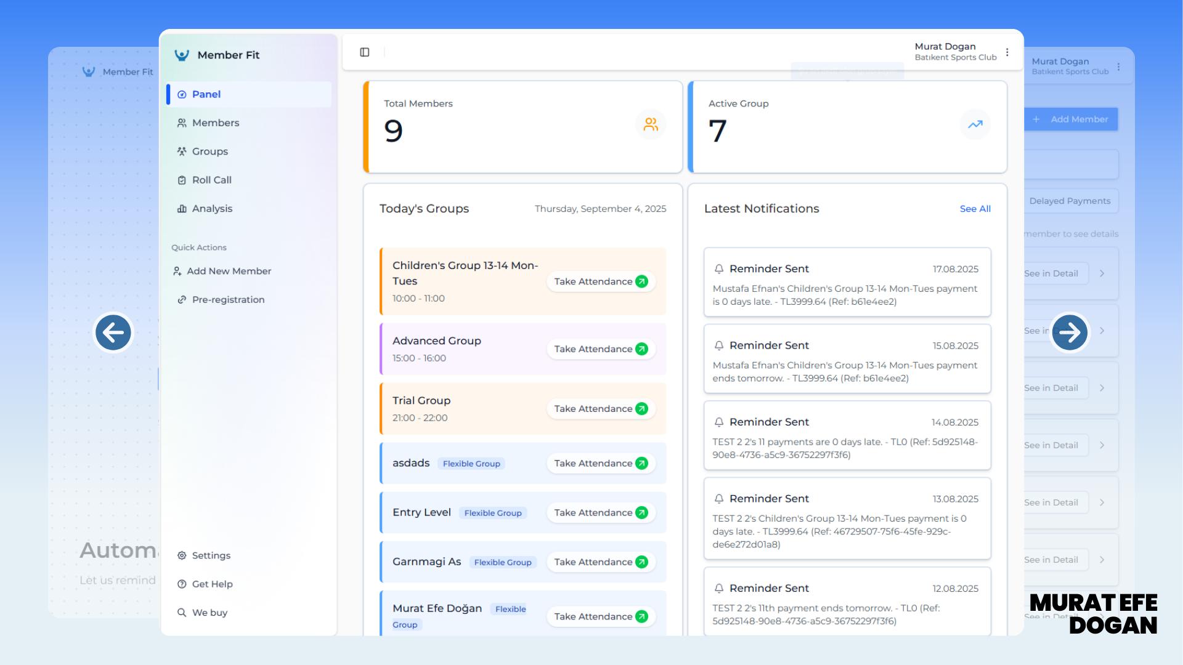Image resolution: width=1183 pixels, height=665 pixels.
Task: Select Roll Call in sidebar
Action: [211, 180]
